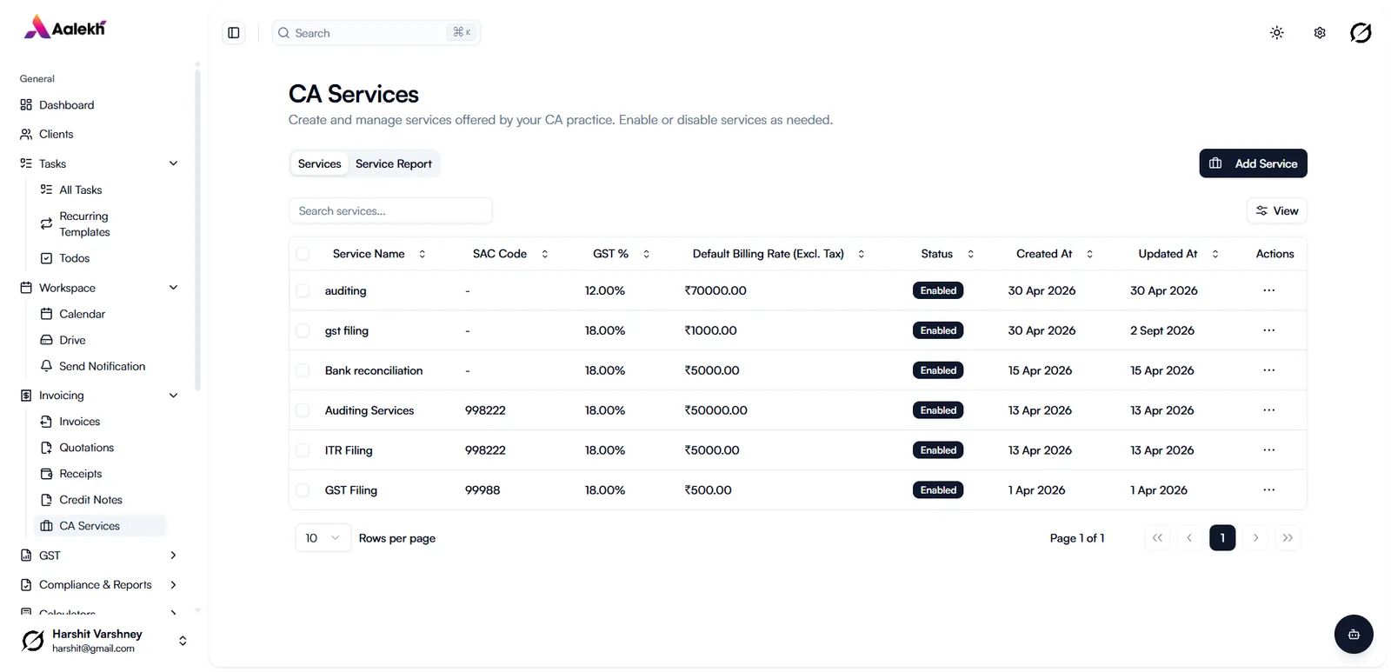Sort by the Service Name column
1391x672 pixels.
coord(379,254)
